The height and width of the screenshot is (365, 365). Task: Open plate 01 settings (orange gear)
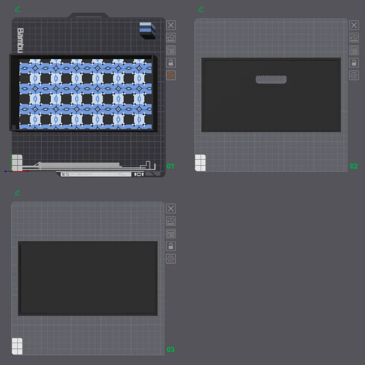(171, 76)
